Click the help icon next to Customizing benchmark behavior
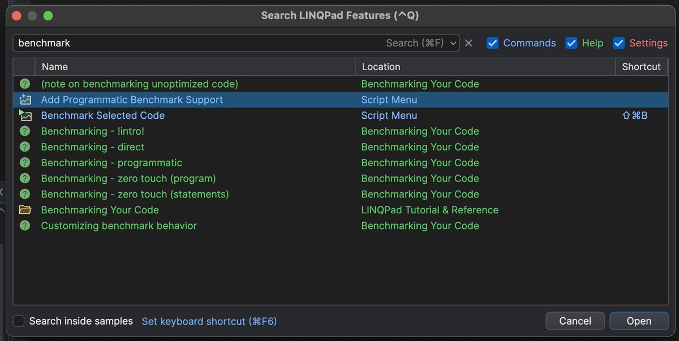 coord(25,226)
